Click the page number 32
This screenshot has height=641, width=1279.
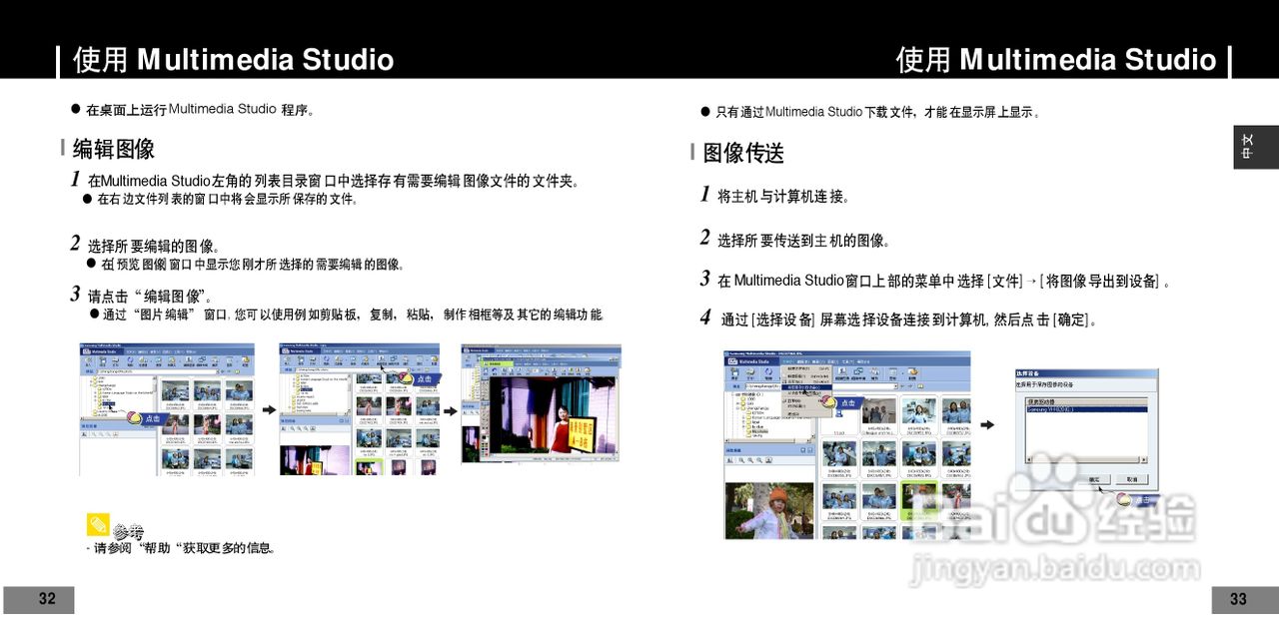[47, 599]
